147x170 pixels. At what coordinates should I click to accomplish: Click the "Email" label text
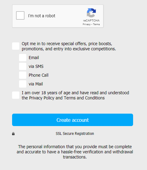point(34,58)
